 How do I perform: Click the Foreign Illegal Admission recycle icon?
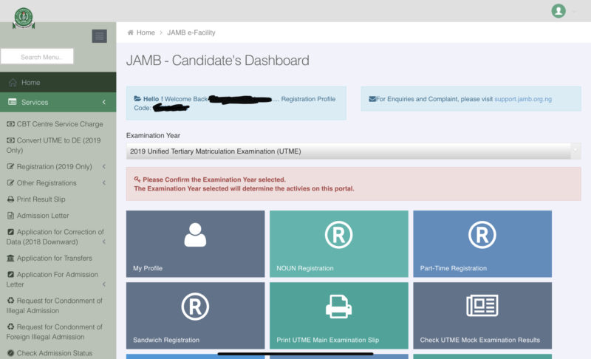tap(10, 326)
